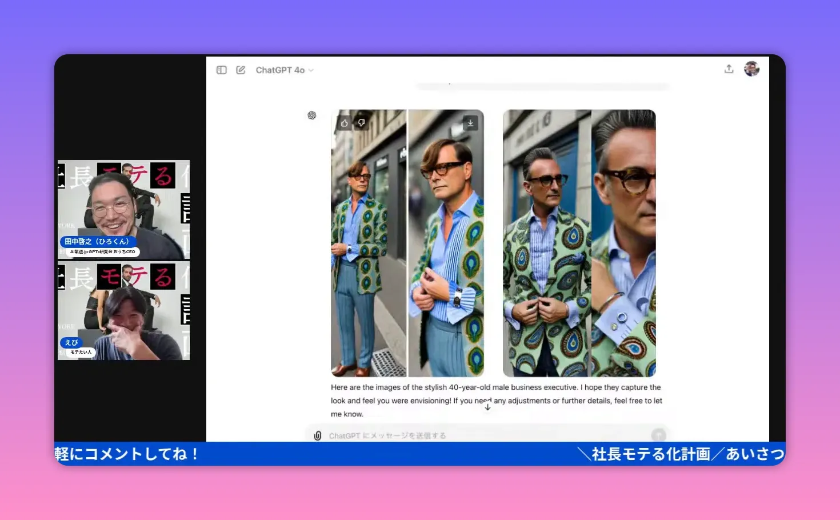This screenshot has height=520, width=840.
Task: Toggle the sidebar panel icon
Action: click(221, 69)
